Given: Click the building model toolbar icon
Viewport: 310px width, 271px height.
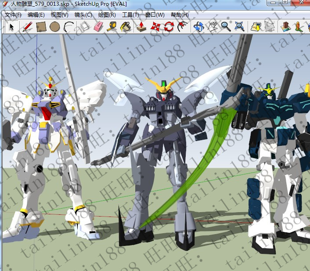Looking at the screenshot, I should (x=285, y=27).
